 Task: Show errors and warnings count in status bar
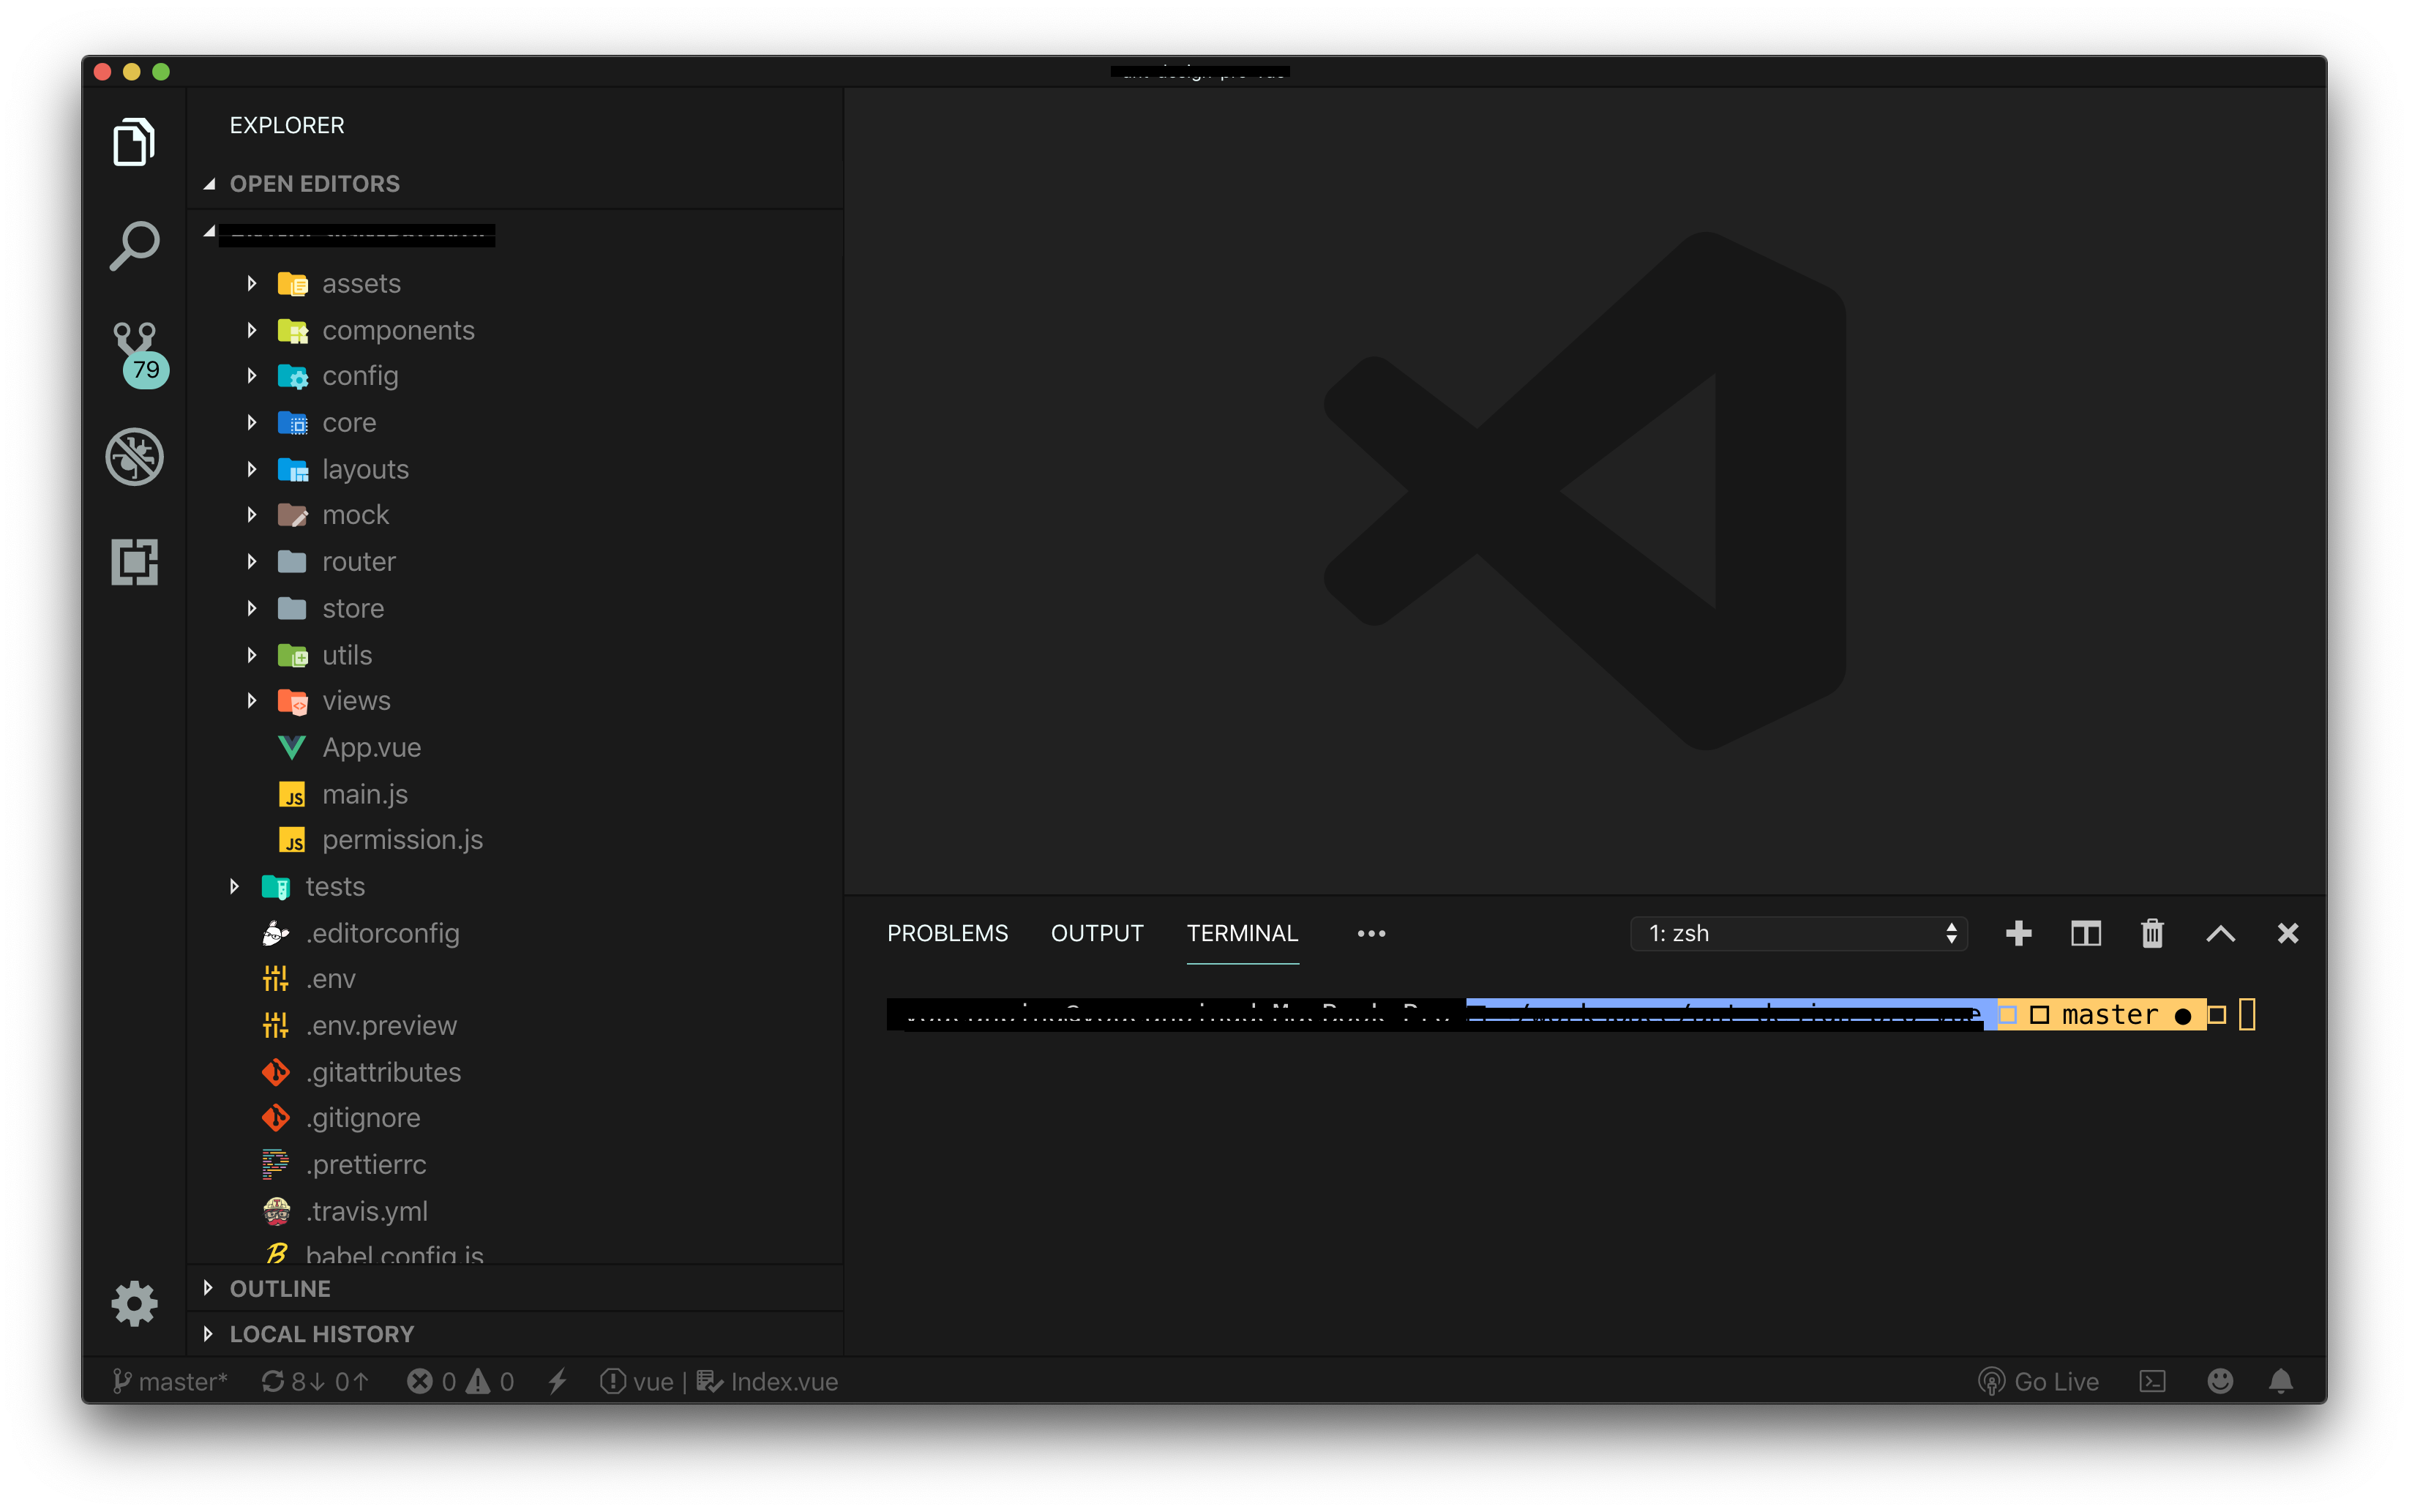coord(461,1381)
